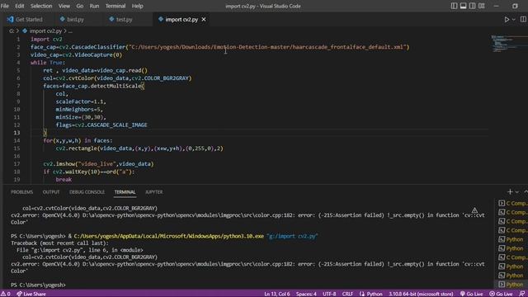This screenshot has height=297, width=528.
Task: Click the flags=cv2.CASCADE_SCALE_IMAGE line
Action: [101, 125]
